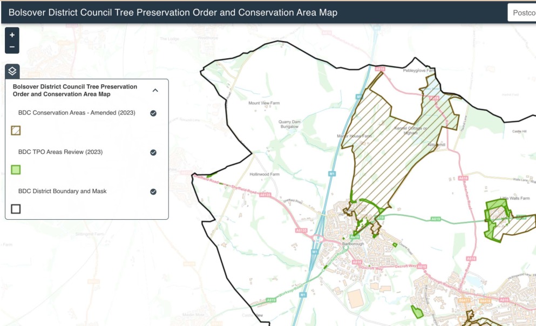536x326 pixels.
Task: Open the layers panel icon
Action: pos(12,71)
